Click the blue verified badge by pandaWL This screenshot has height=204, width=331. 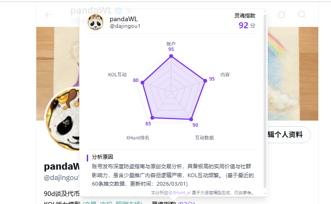click(x=118, y=10)
